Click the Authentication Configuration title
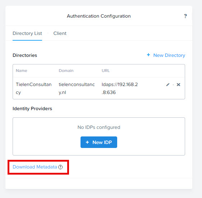This screenshot has height=198, width=202. (x=99, y=16)
